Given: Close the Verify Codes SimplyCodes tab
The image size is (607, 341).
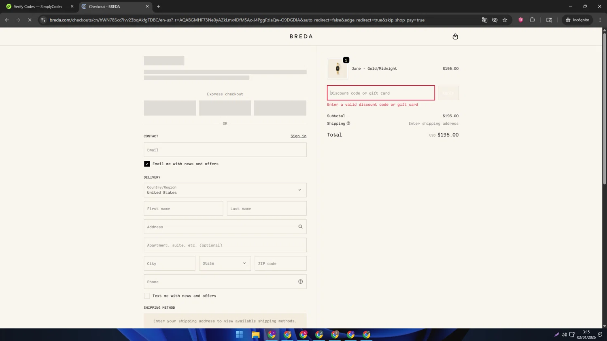Looking at the screenshot, I should coord(72,6).
